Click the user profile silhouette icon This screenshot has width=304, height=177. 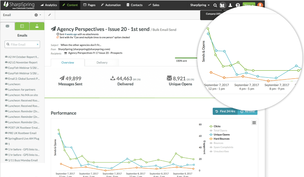click(x=230, y=5)
